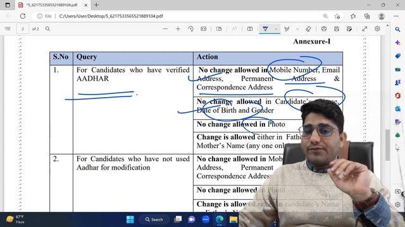Viewport: 405px width, 227px height.
Task: Open Edge Settings and more menu
Action: (396, 16)
